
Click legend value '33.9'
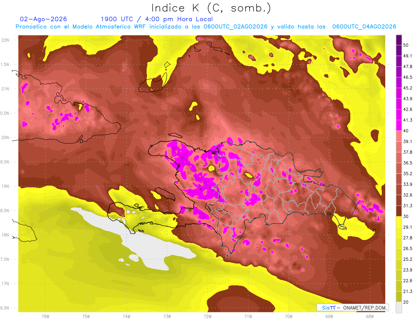pyautogui.click(x=407, y=184)
